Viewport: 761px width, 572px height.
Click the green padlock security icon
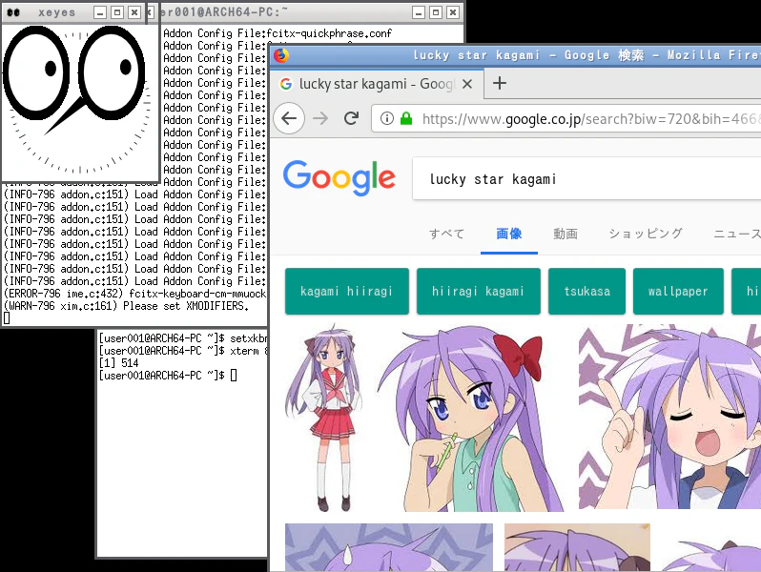[405, 118]
